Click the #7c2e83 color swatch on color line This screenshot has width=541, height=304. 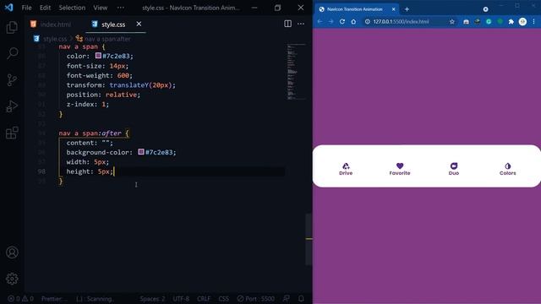98,56
